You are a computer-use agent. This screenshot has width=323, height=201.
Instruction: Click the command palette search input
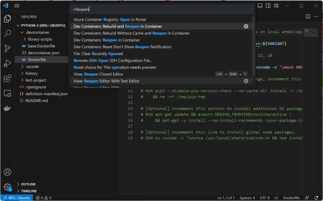click(161, 9)
